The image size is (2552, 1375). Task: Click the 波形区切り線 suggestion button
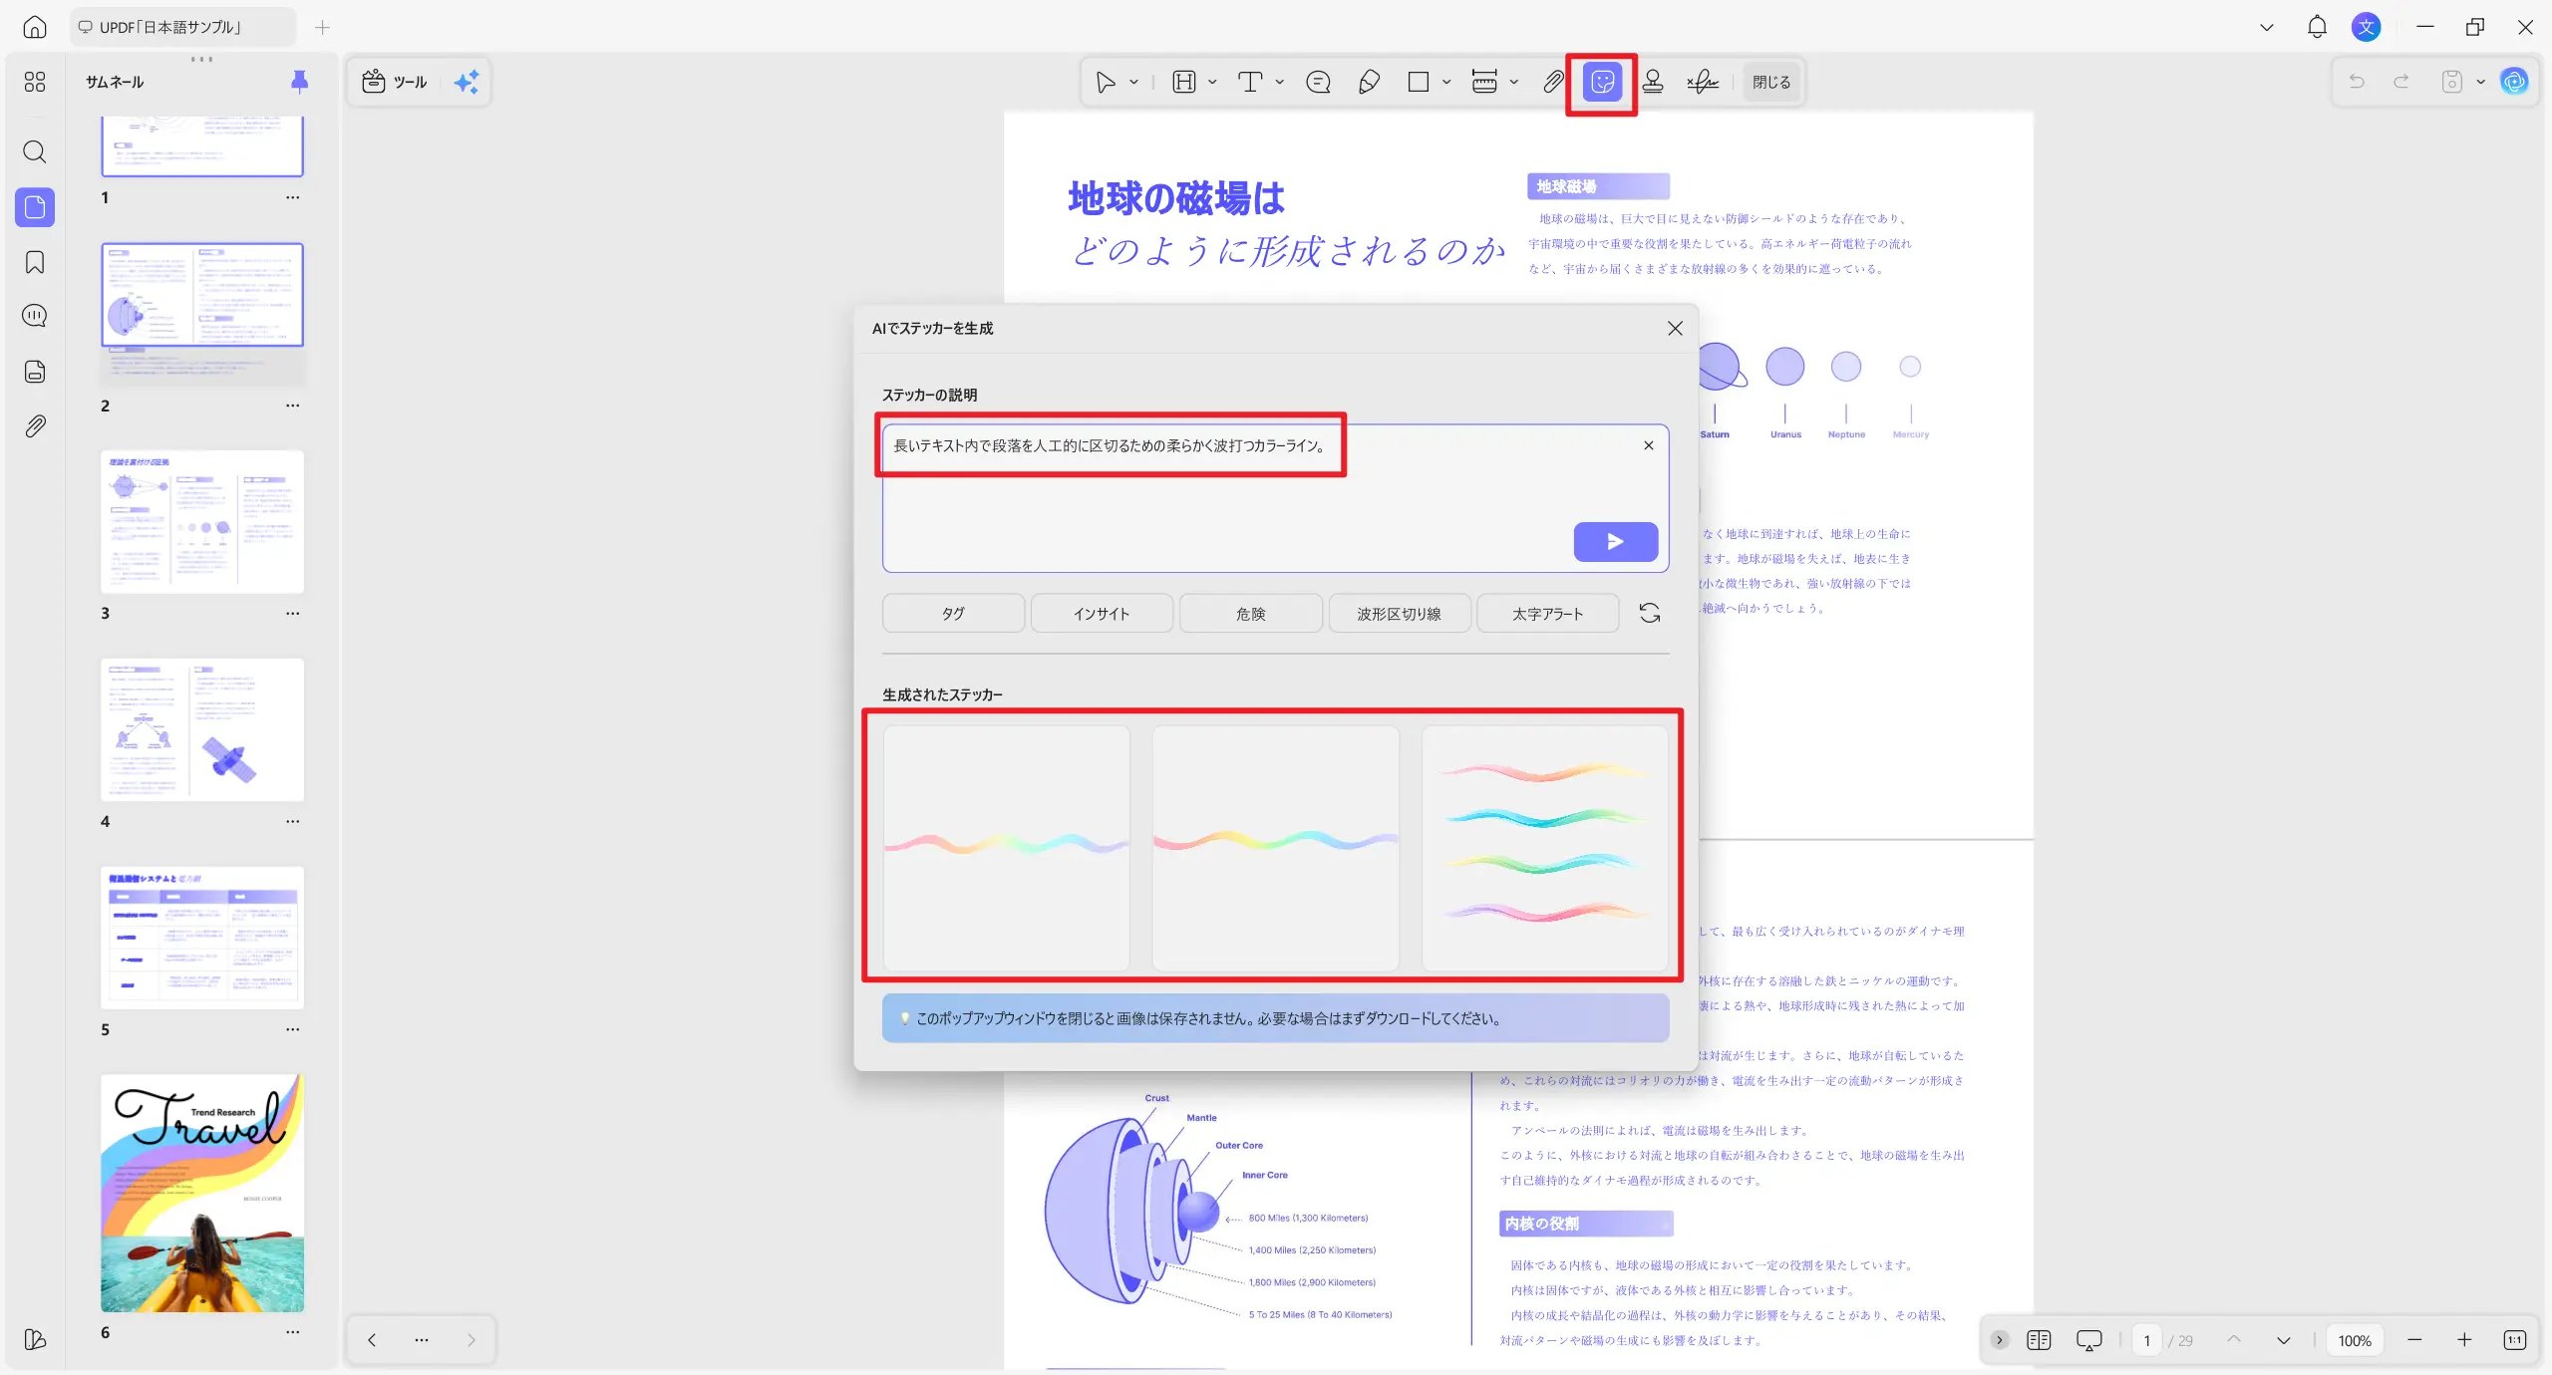pyautogui.click(x=1398, y=614)
